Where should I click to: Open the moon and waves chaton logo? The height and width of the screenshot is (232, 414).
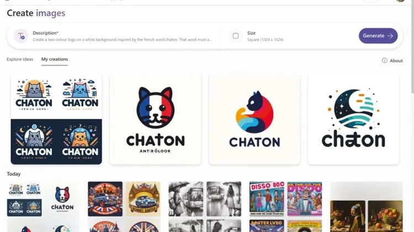[x=353, y=120]
